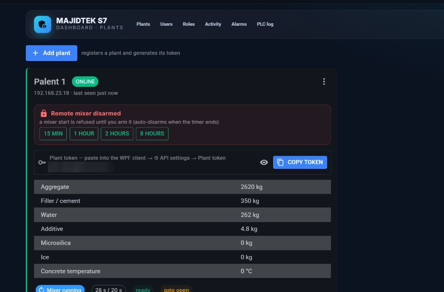Open the Activity tab
This screenshot has height=292, width=444.
(x=213, y=24)
